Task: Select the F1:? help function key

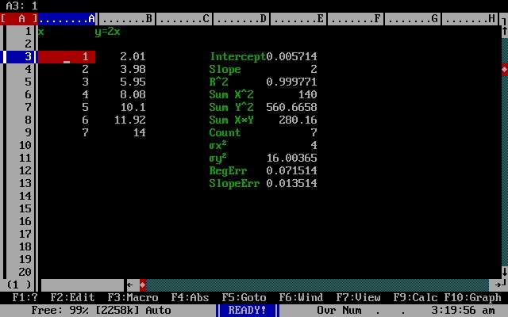Action: 25,298
